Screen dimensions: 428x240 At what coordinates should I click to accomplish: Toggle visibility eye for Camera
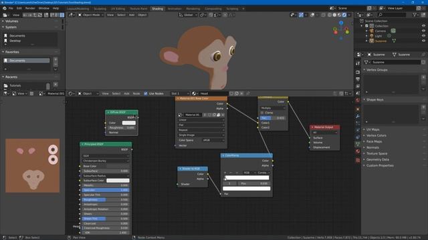[x=423, y=31]
